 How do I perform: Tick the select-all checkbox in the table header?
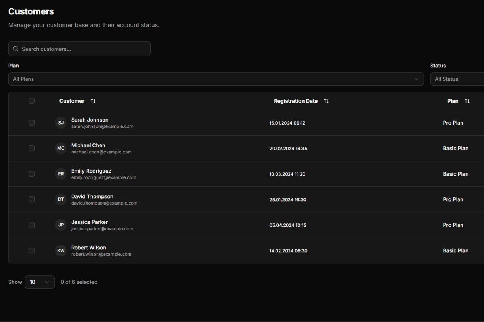click(x=32, y=101)
